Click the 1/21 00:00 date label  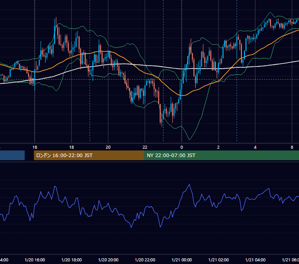182,260
